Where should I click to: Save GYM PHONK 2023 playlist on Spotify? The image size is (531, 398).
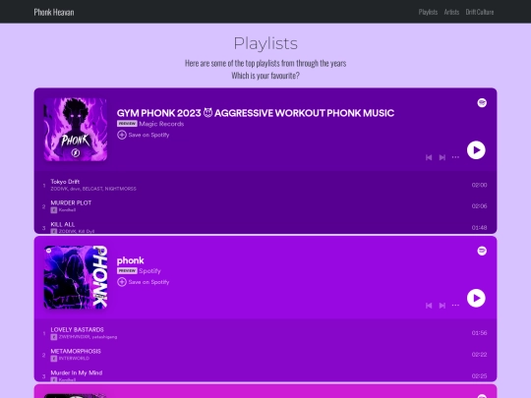click(144, 135)
